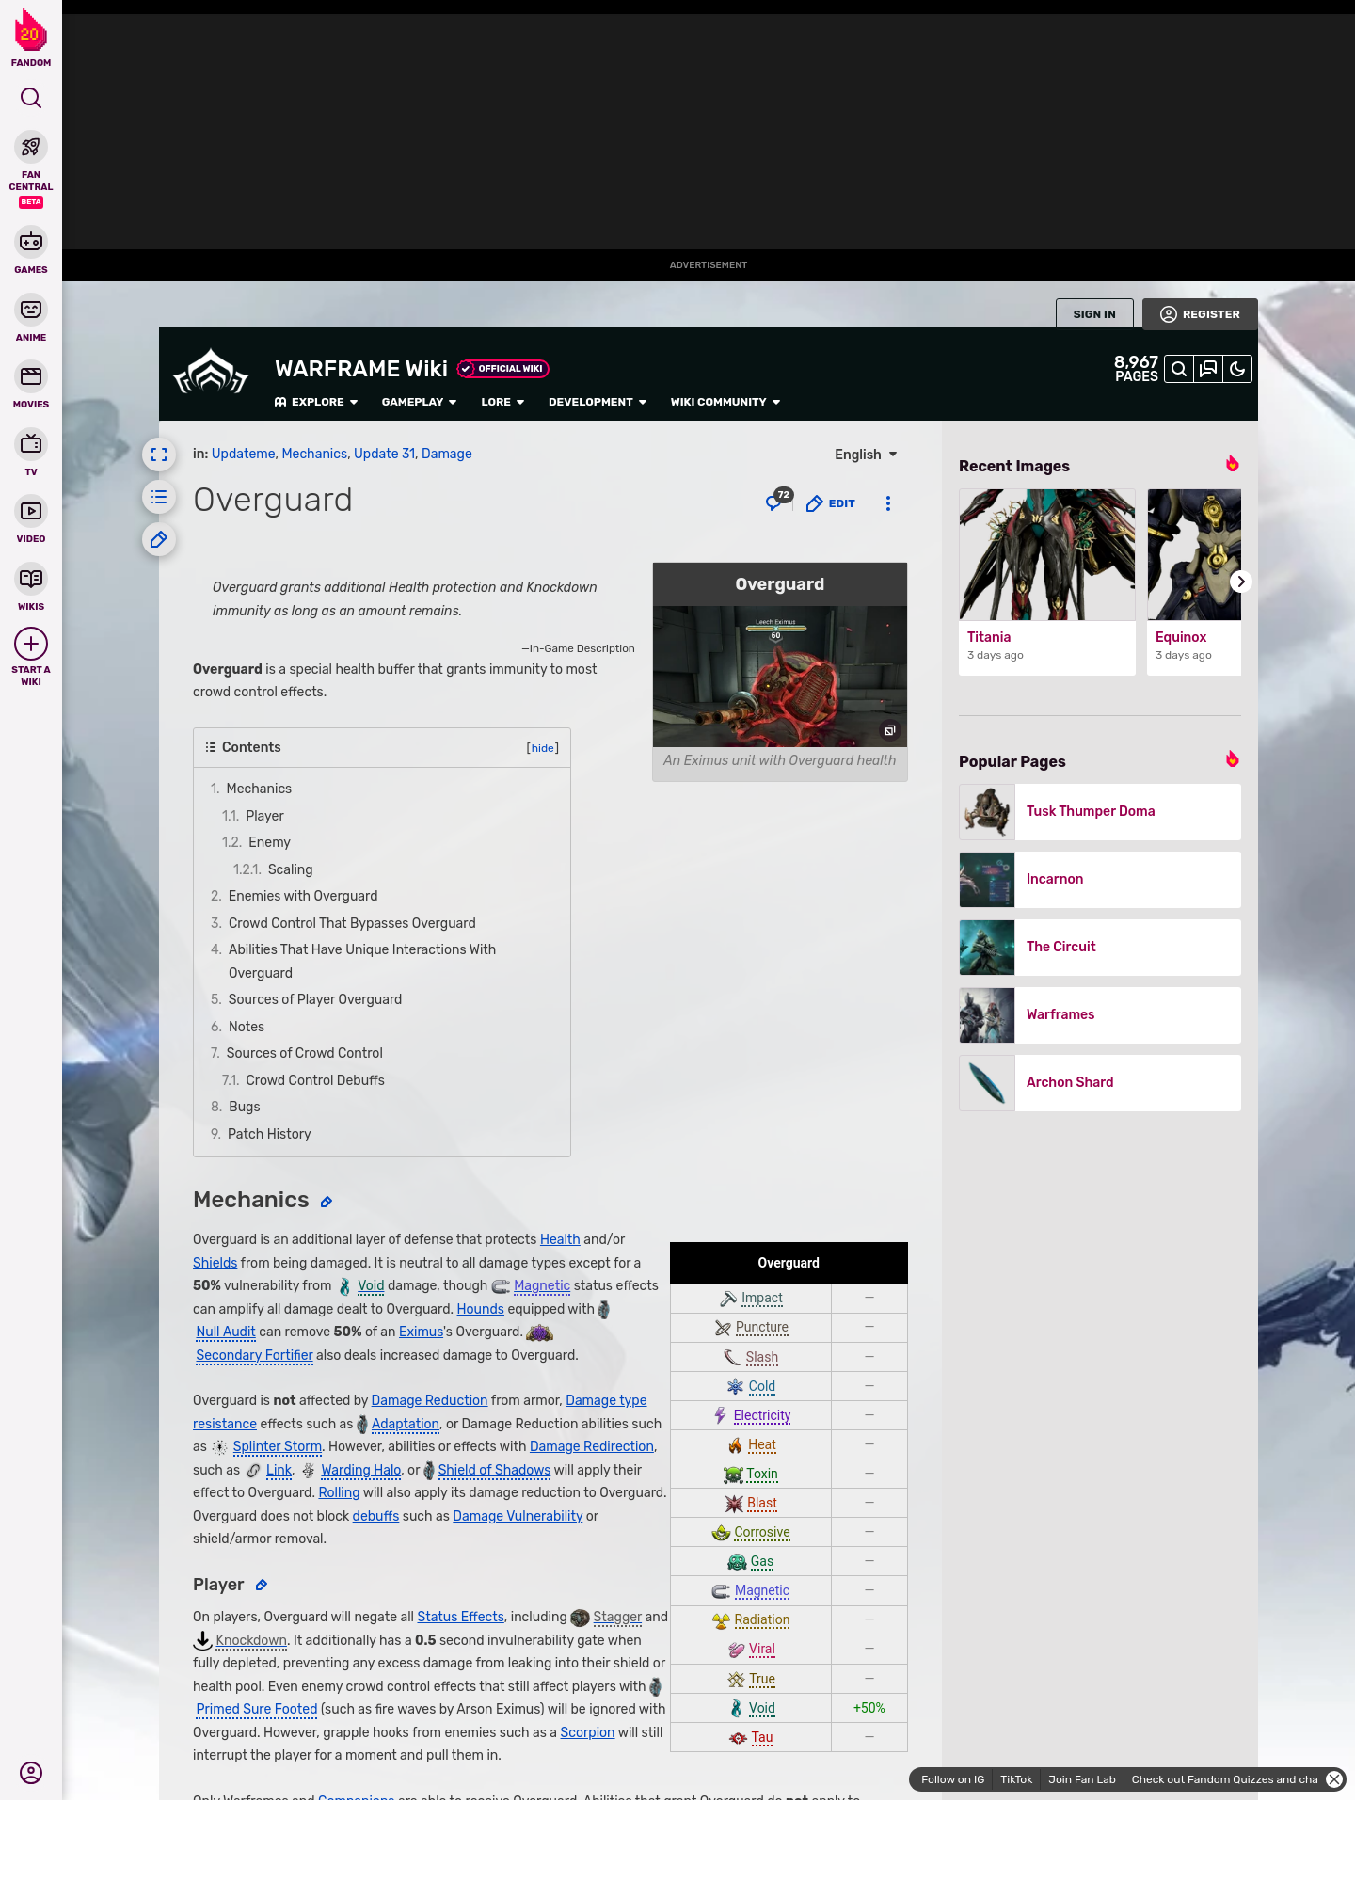The height and width of the screenshot is (1882, 1355).
Task: Open the three-dot more actions menu
Action: point(888,503)
